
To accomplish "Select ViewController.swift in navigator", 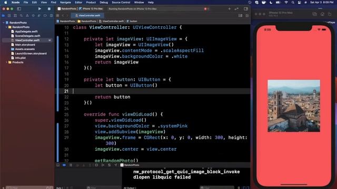I will tap(27, 40).
